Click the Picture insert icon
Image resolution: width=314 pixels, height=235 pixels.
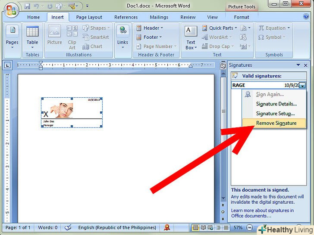point(54,35)
